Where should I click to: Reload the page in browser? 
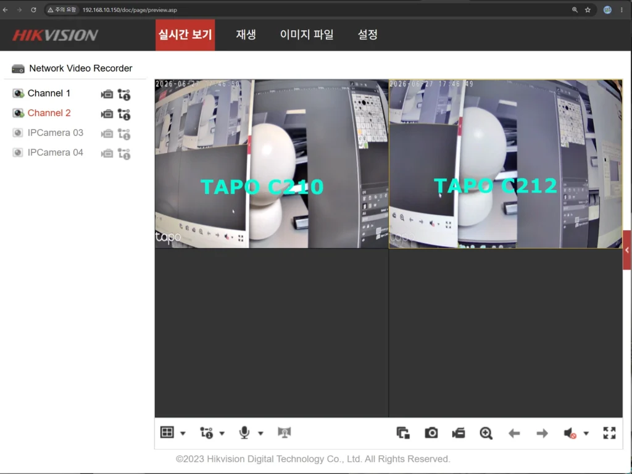[33, 10]
